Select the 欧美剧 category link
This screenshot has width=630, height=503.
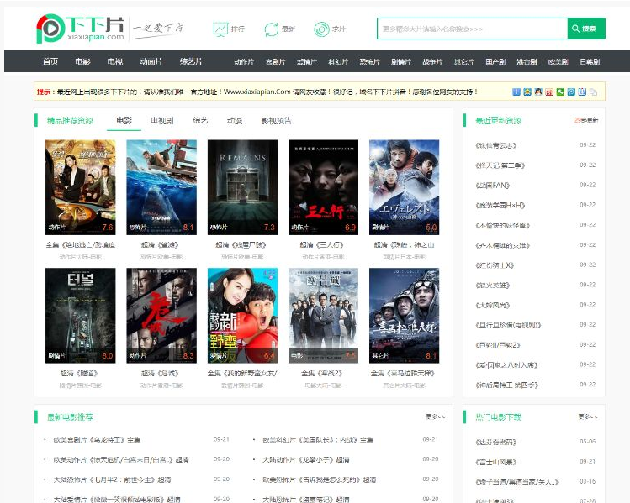tap(558, 62)
